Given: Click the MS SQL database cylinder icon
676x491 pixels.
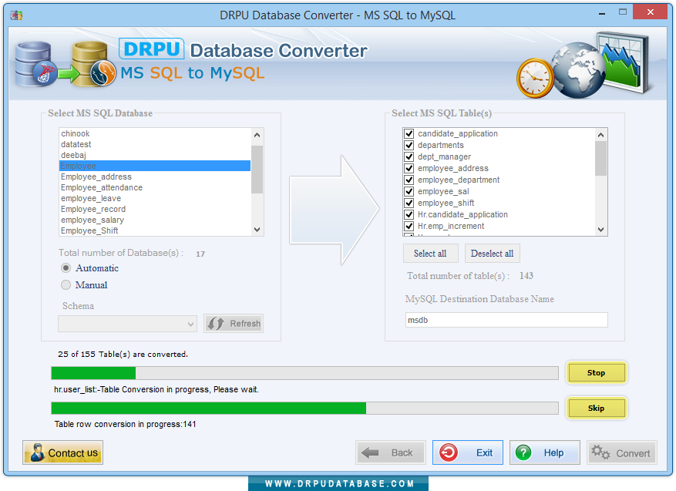Looking at the screenshot, I should click(35, 64).
